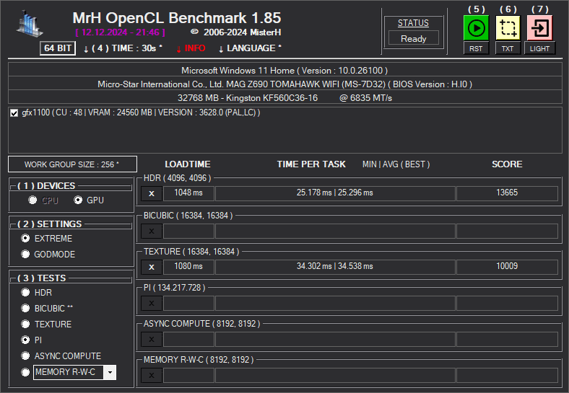Click the X button in the TEXTURE row
The width and height of the screenshot is (569, 393).
coord(152,268)
